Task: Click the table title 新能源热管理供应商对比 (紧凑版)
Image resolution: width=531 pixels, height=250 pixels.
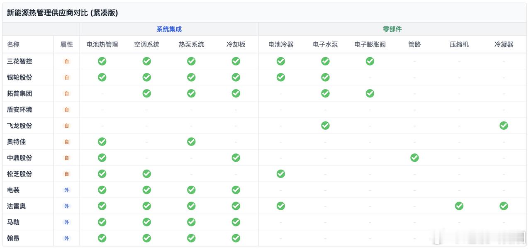Action: (62, 13)
